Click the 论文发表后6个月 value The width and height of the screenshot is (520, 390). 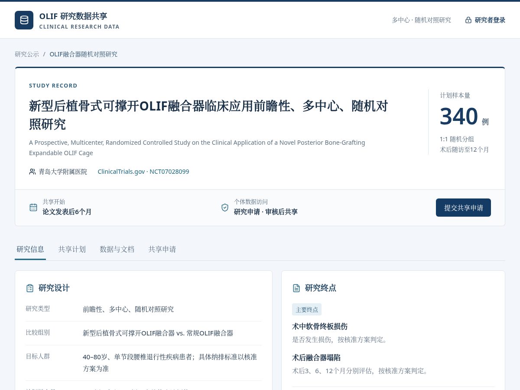[67, 212]
